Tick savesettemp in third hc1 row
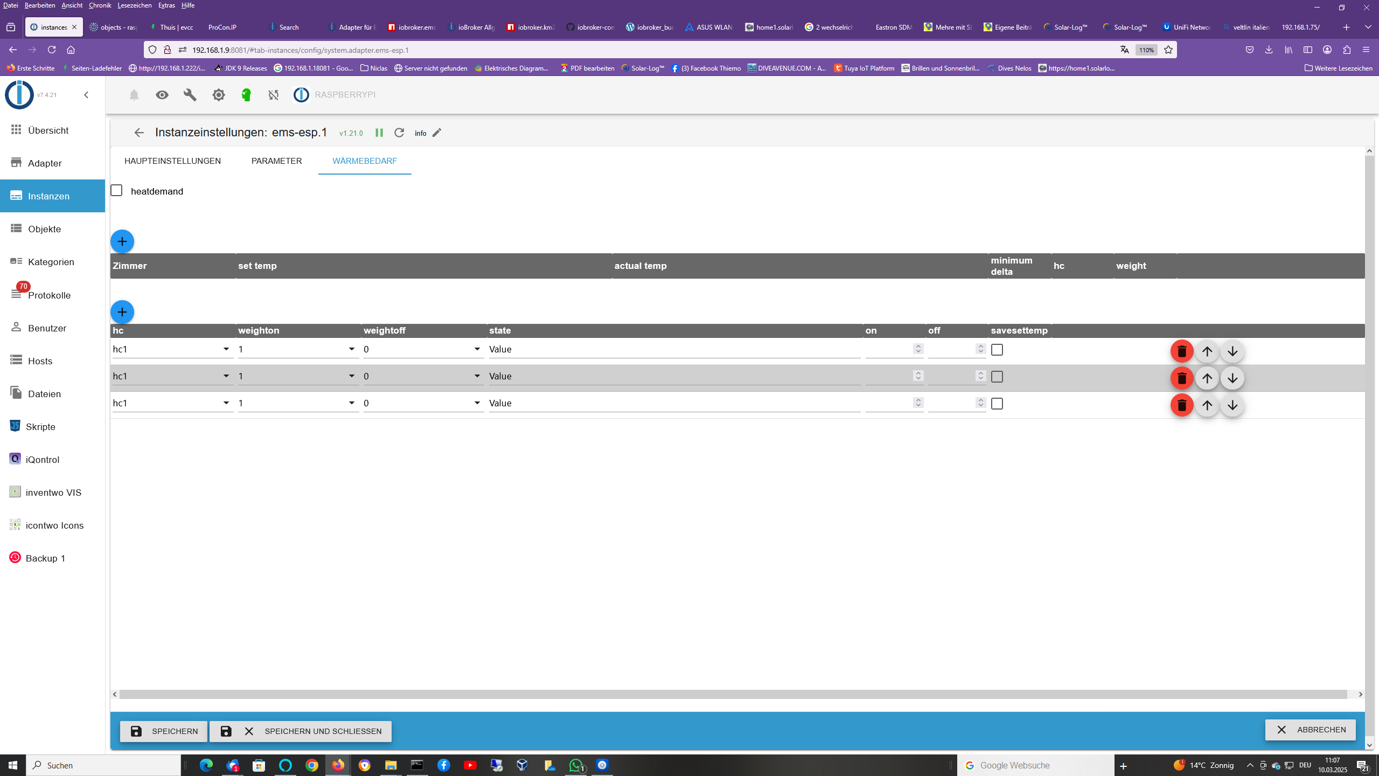The height and width of the screenshot is (776, 1379). point(997,404)
